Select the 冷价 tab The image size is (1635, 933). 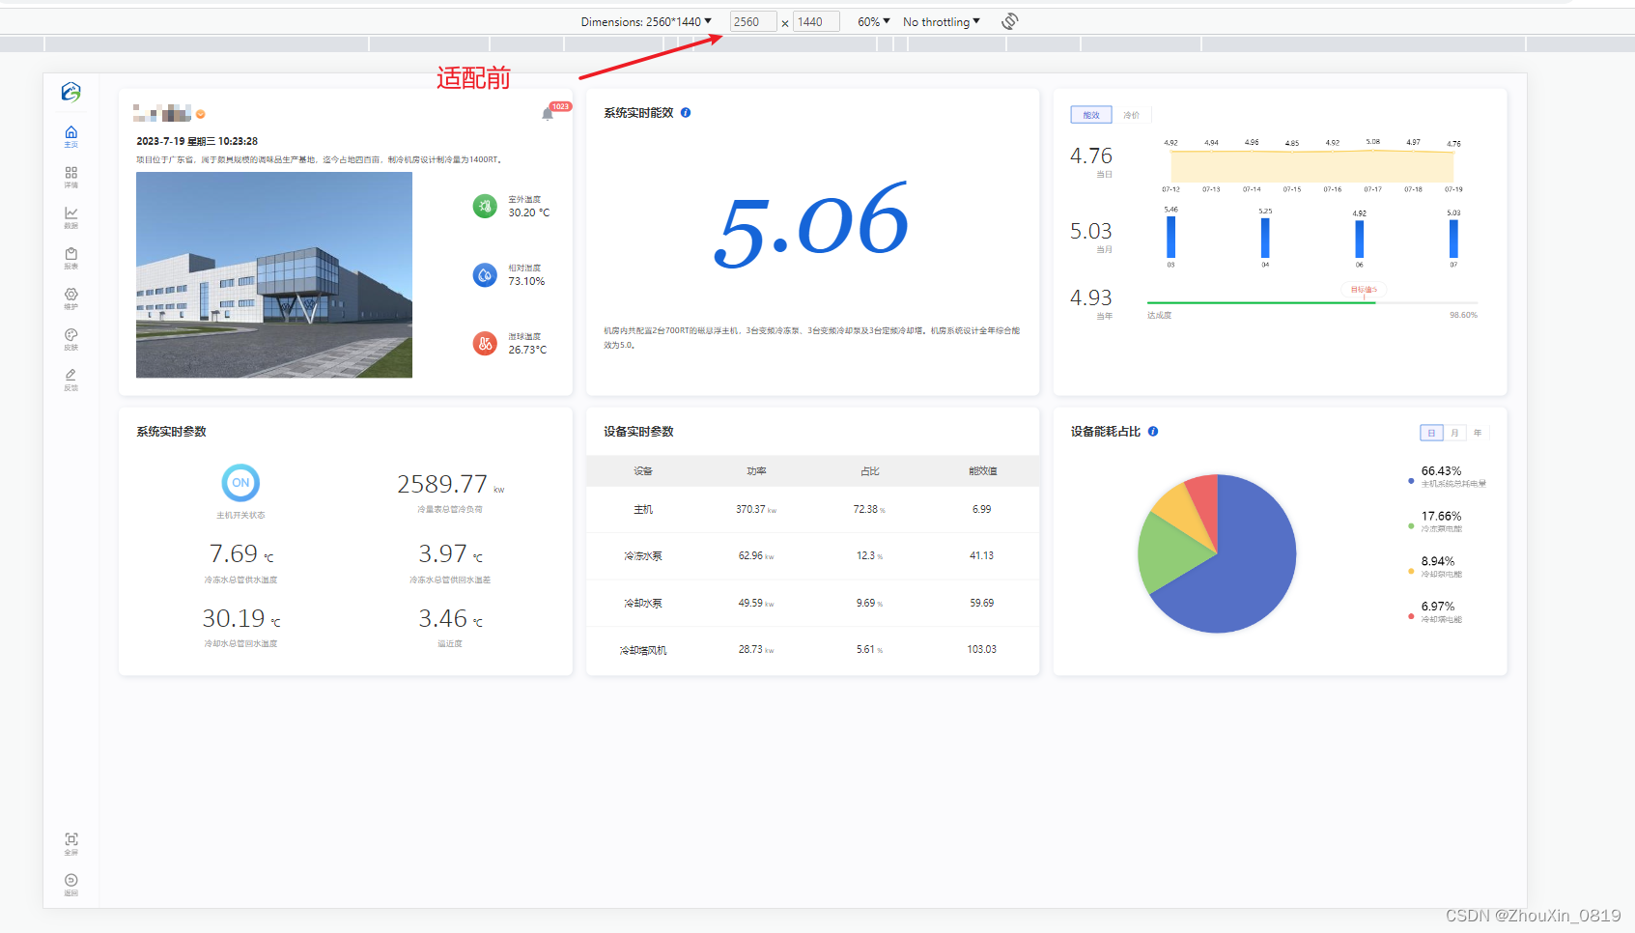click(1131, 115)
